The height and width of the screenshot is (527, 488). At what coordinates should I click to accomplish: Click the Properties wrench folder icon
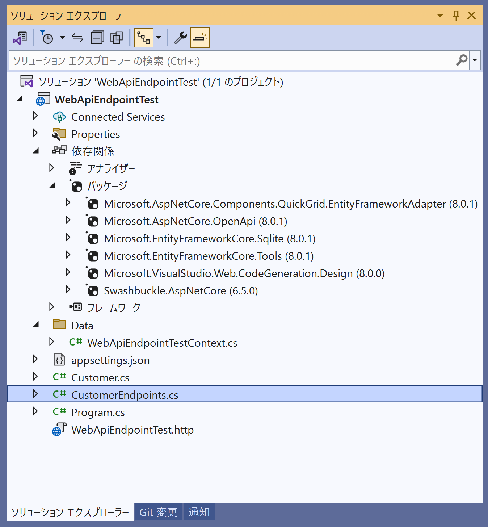tap(59, 134)
